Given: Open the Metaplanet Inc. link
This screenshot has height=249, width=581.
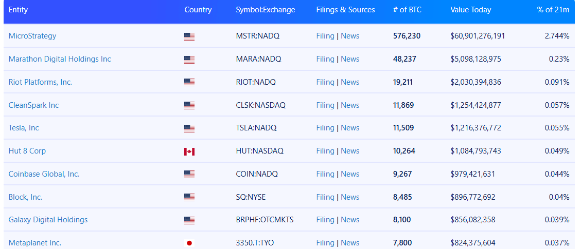Looking at the screenshot, I should (x=35, y=243).
